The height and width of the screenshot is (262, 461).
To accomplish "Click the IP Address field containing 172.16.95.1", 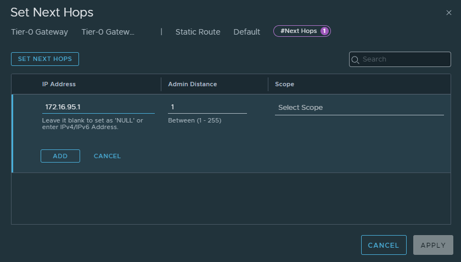I will tap(98, 107).
